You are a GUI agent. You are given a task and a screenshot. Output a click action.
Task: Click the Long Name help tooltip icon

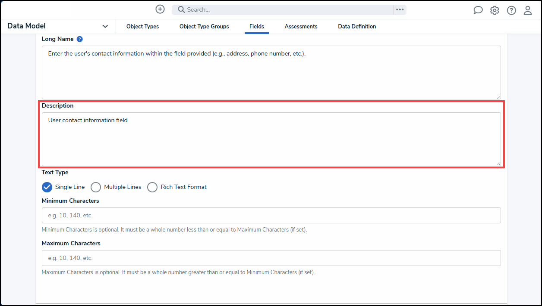[79, 39]
